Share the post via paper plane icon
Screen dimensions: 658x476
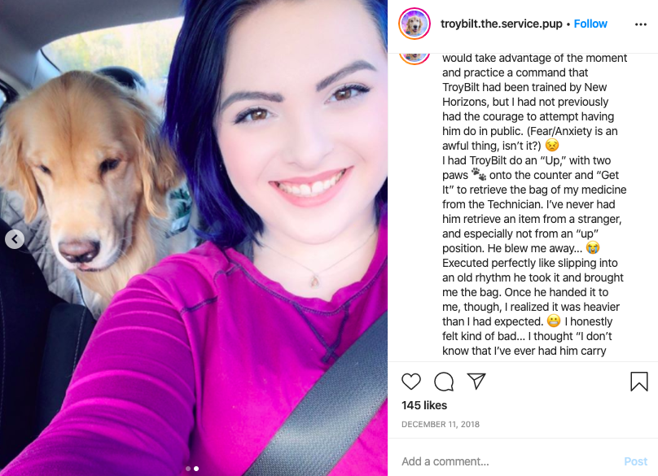(476, 382)
